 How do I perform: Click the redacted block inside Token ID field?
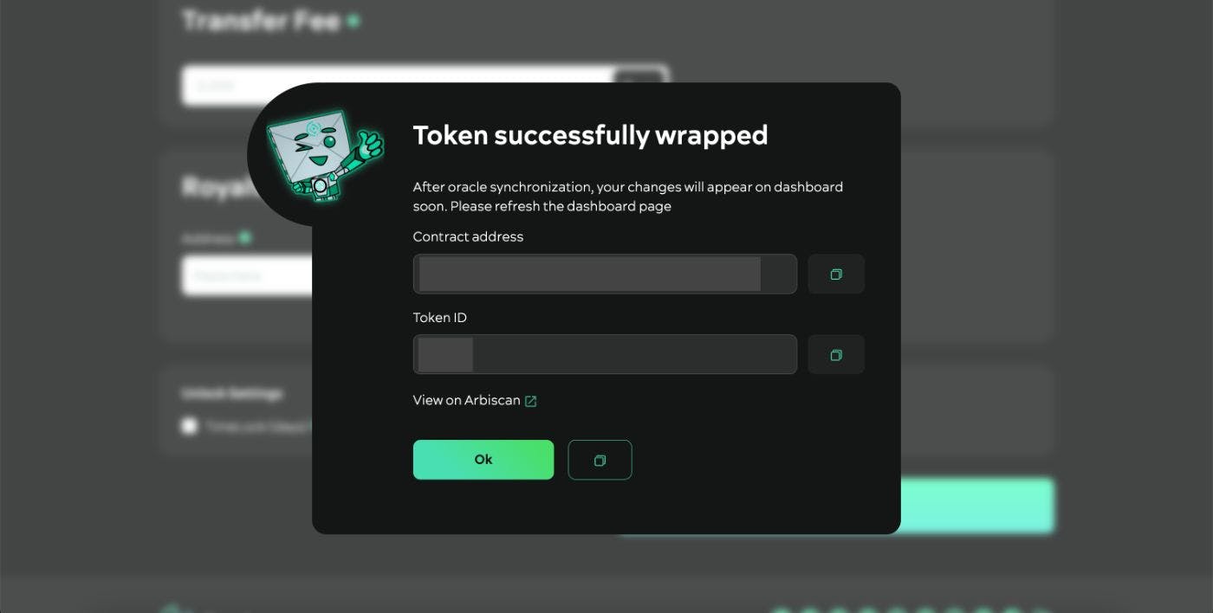click(x=445, y=355)
